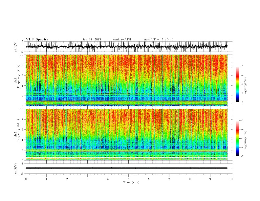The height and width of the screenshot is (201, 260).
Task: Click time axis tick label "7"
Action: click(x=169, y=179)
